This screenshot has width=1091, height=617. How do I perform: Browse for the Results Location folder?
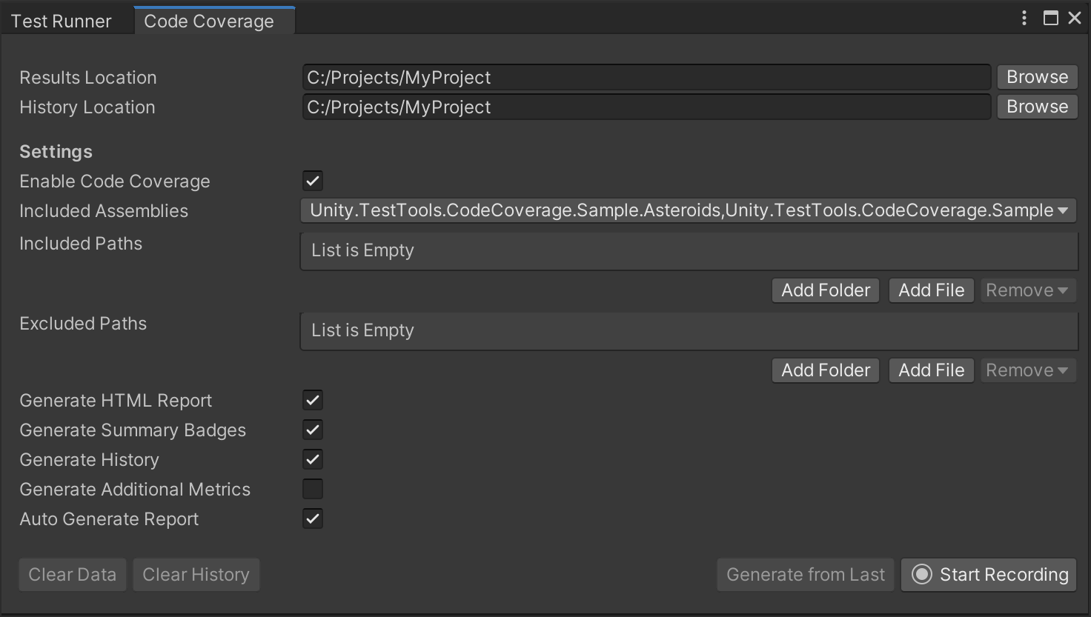[1036, 76]
